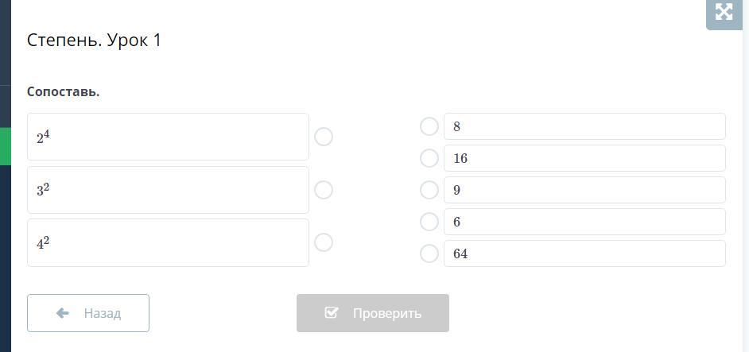Select the radio circle beside 4²

pyautogui.click(x=324, y=242)
